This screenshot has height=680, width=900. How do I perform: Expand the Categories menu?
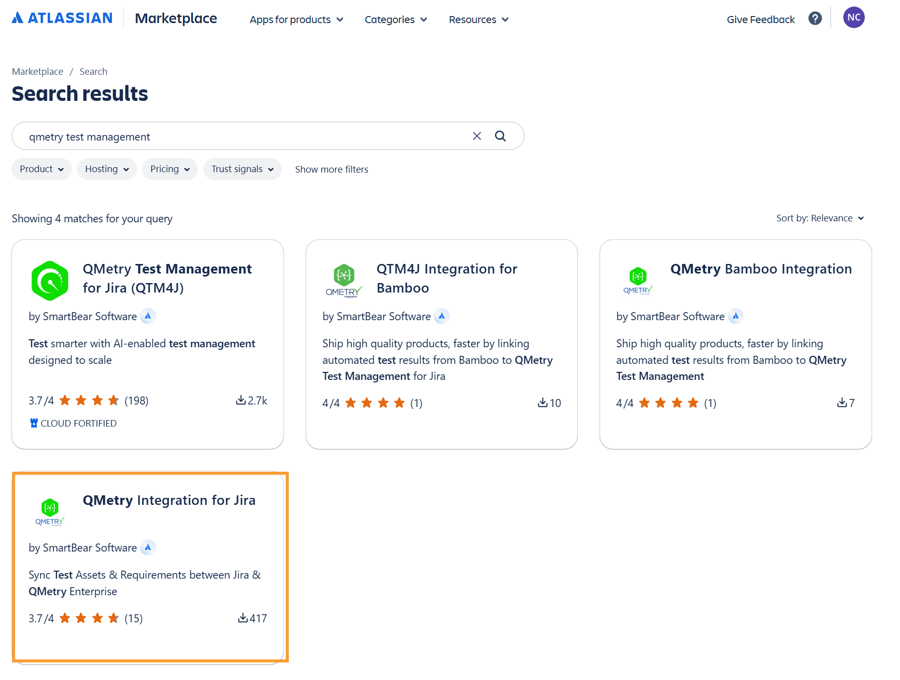click(x=396, y=20)
